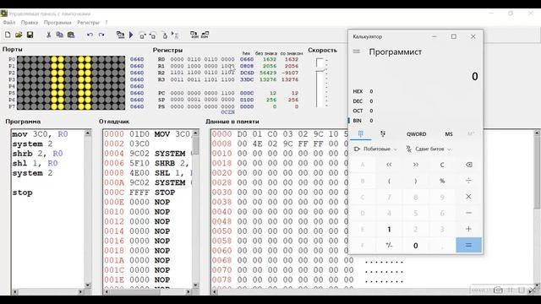The height and width of the screenshot is (304, 541).
Task: Maximize the Калькулятор window
Action: coord(453,36)
